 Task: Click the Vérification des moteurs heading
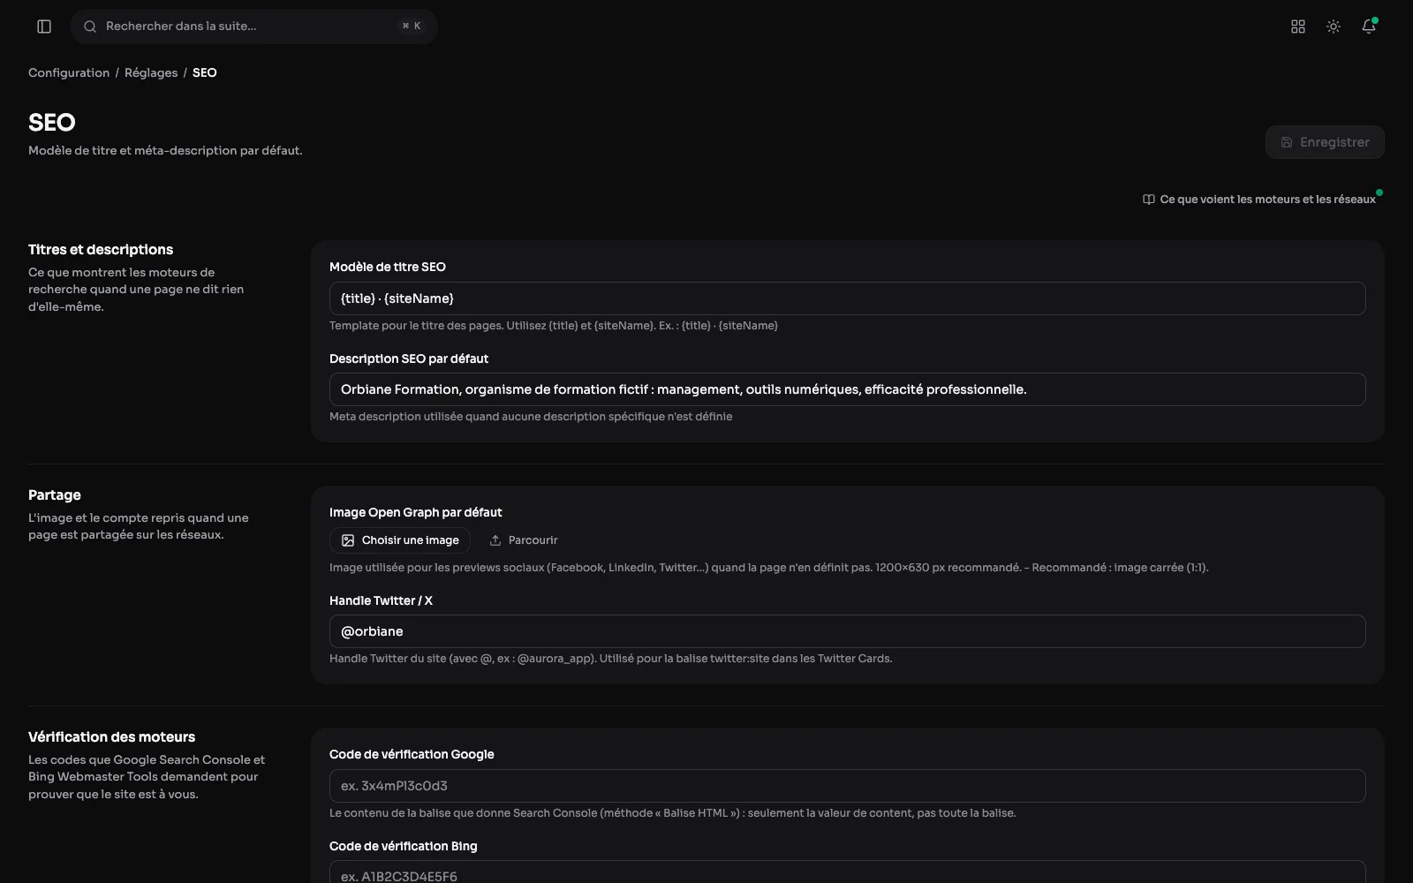[x=112, y=737]
